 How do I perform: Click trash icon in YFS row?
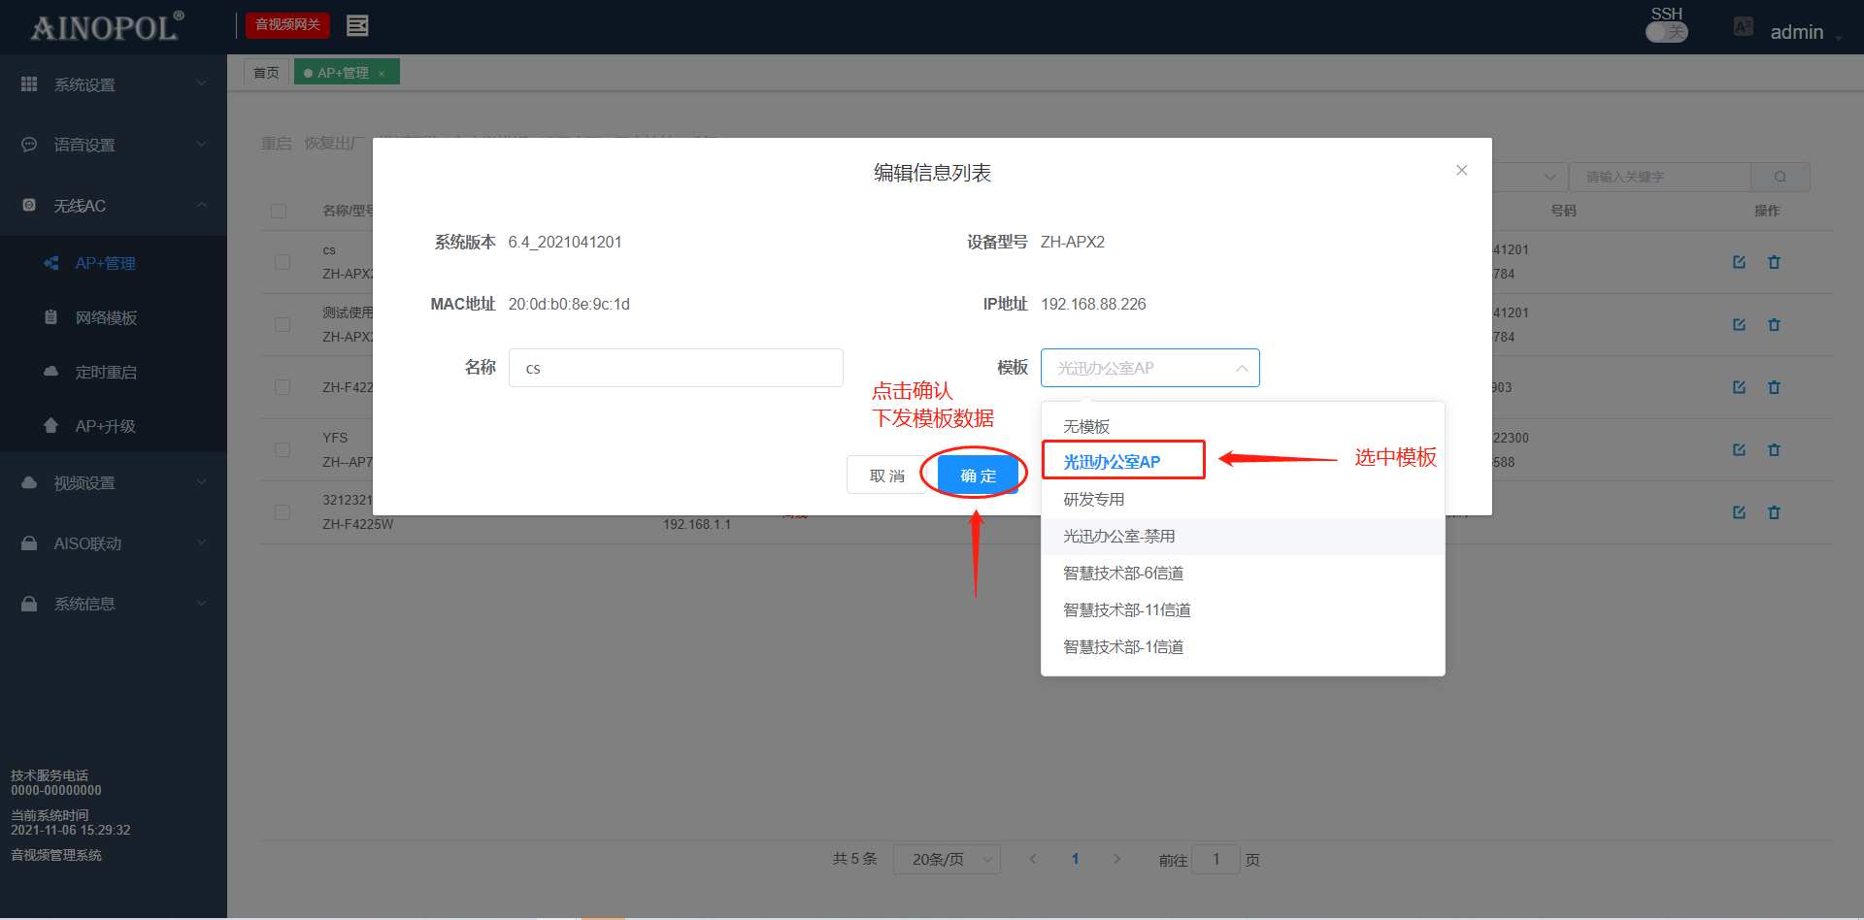pyautogui.click(x=1774, y=449)
